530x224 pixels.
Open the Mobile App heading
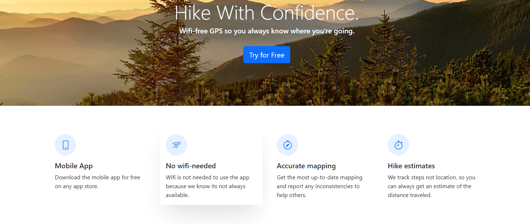click(74, 166)
